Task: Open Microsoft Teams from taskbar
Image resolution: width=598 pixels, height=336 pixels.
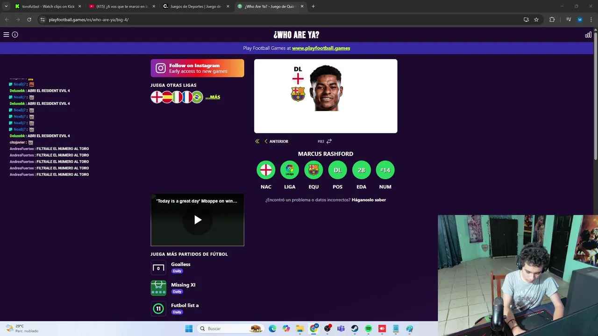Action: (x=341, y=329)
